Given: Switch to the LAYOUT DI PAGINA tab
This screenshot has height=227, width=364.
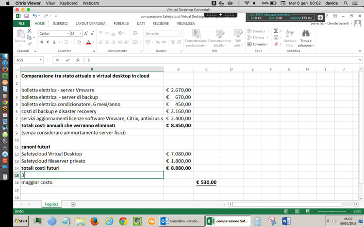Looking at the screenshot, I should pyautogui.click(x=90, y=23).
